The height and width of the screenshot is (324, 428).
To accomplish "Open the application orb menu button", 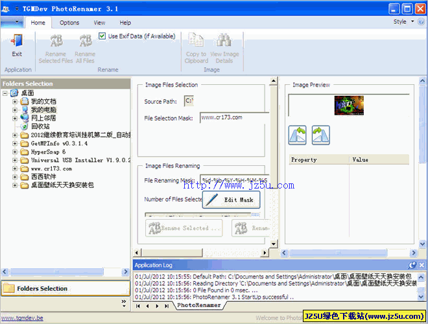I will click(x=12, y=22).
